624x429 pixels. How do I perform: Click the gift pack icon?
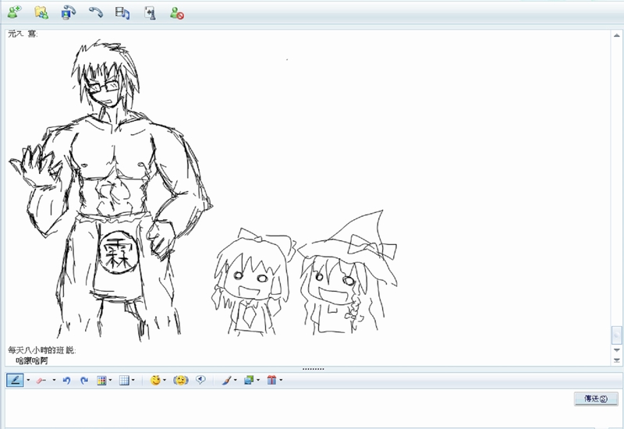click(271, 381)
